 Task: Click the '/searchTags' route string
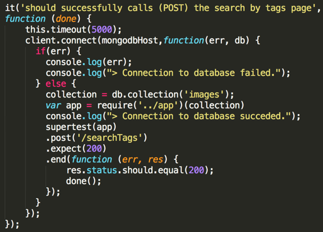[109, 138]
